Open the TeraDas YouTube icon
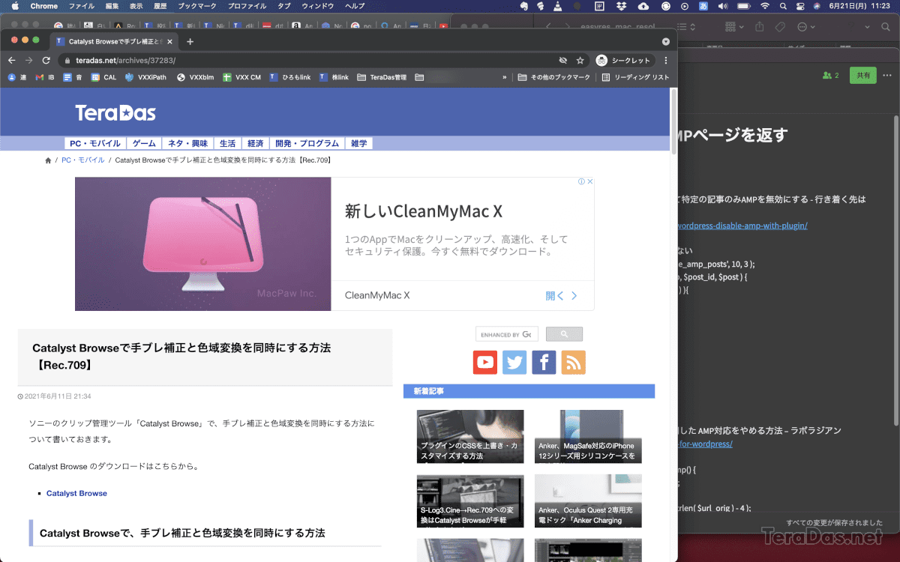 click(x=485, y=362)
